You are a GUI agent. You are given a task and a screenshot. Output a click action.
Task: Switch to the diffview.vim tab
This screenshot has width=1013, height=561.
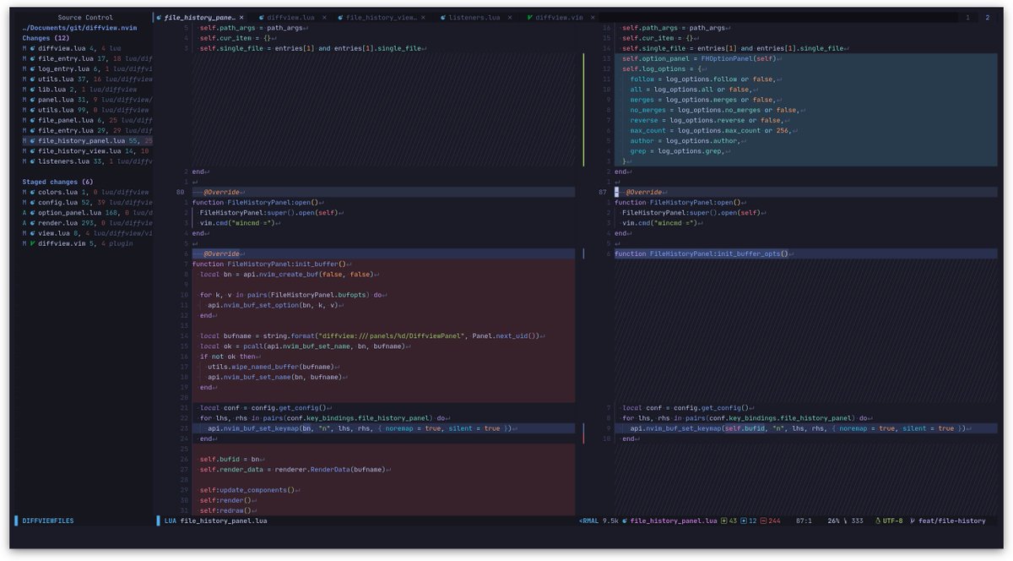click(x=559, y=17)
